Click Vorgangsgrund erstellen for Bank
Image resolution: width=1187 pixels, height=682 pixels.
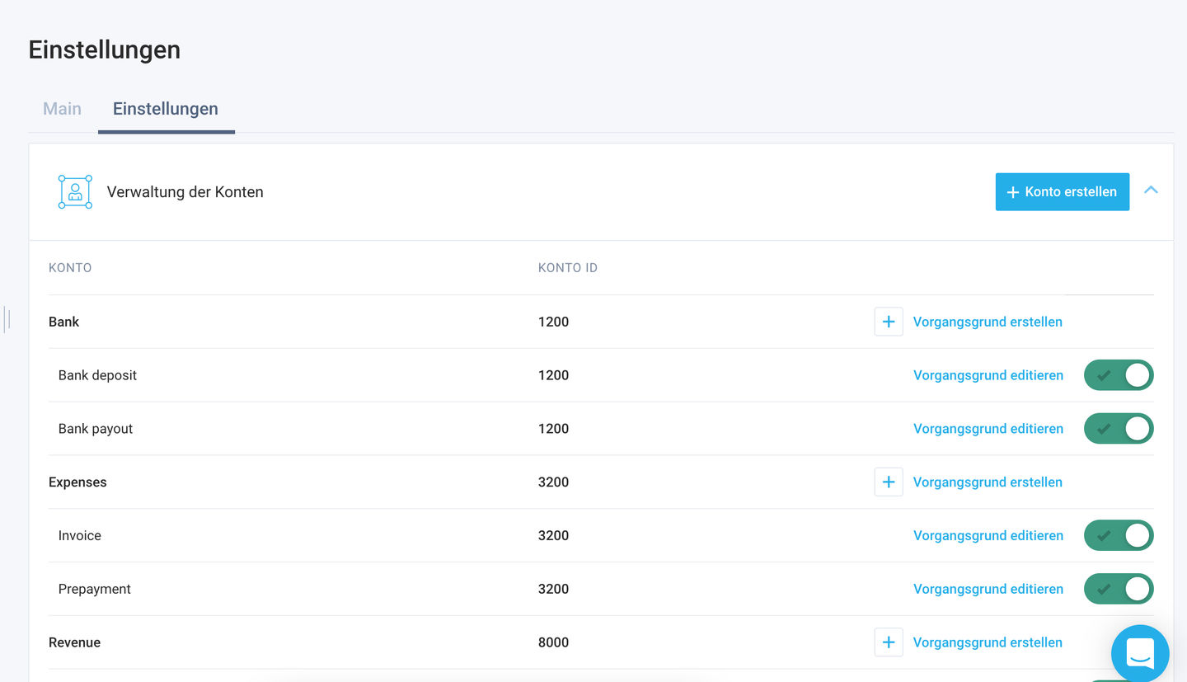988,322
